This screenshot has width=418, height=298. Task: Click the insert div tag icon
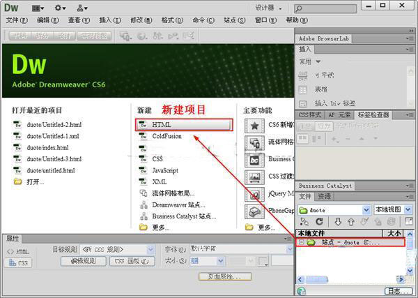[303, 103]
